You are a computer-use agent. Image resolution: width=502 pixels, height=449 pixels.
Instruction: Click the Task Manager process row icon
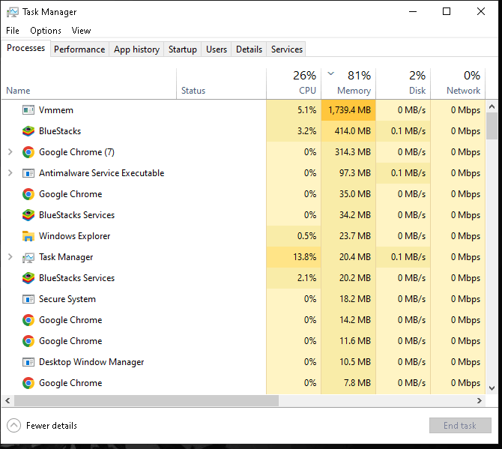click(28, 257)
